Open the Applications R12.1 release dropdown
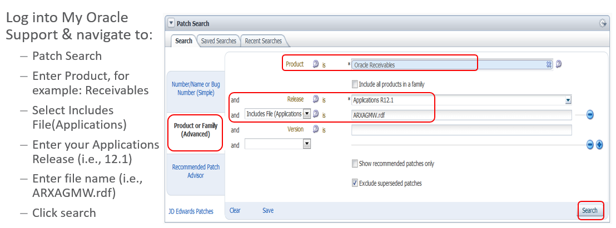The image size is (616, 228). pyautogui.click(x=568, y=100)
